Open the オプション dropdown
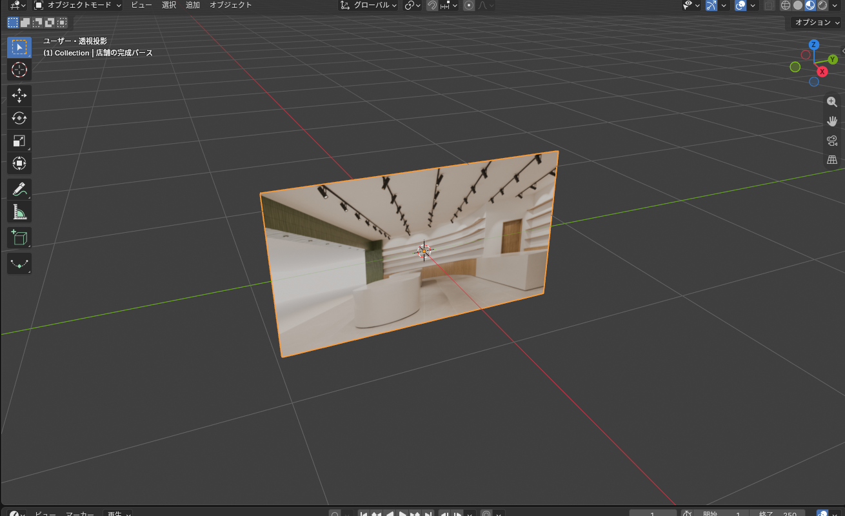This screenshot has height=516, width=845. (817, 23)
